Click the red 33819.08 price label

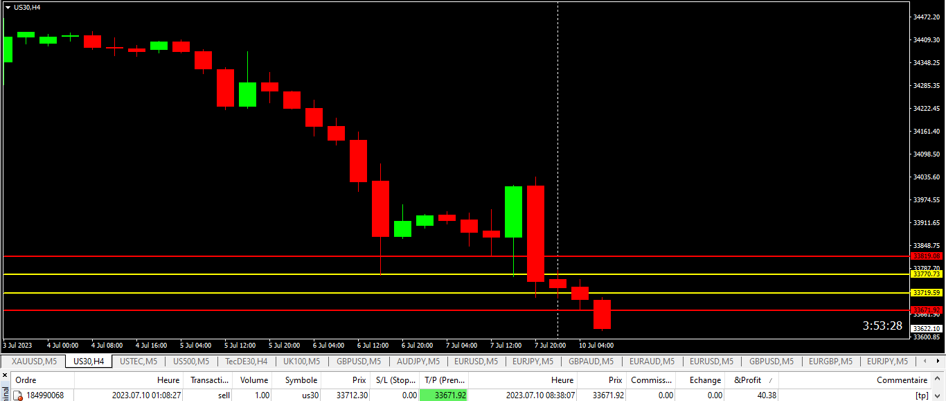coord(927,256)
